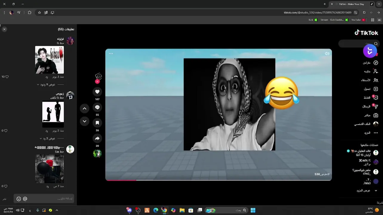The width and height of the screenshot is (383, 215).
Task: Open the tab search dropdown
Action: point(379,4)
